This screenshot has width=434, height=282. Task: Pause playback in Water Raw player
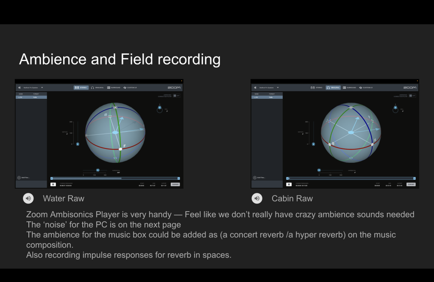(x=53, y=184)
